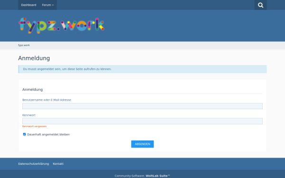Click the Anmeldung form section title
285x178 pixels.
[32, 90]
